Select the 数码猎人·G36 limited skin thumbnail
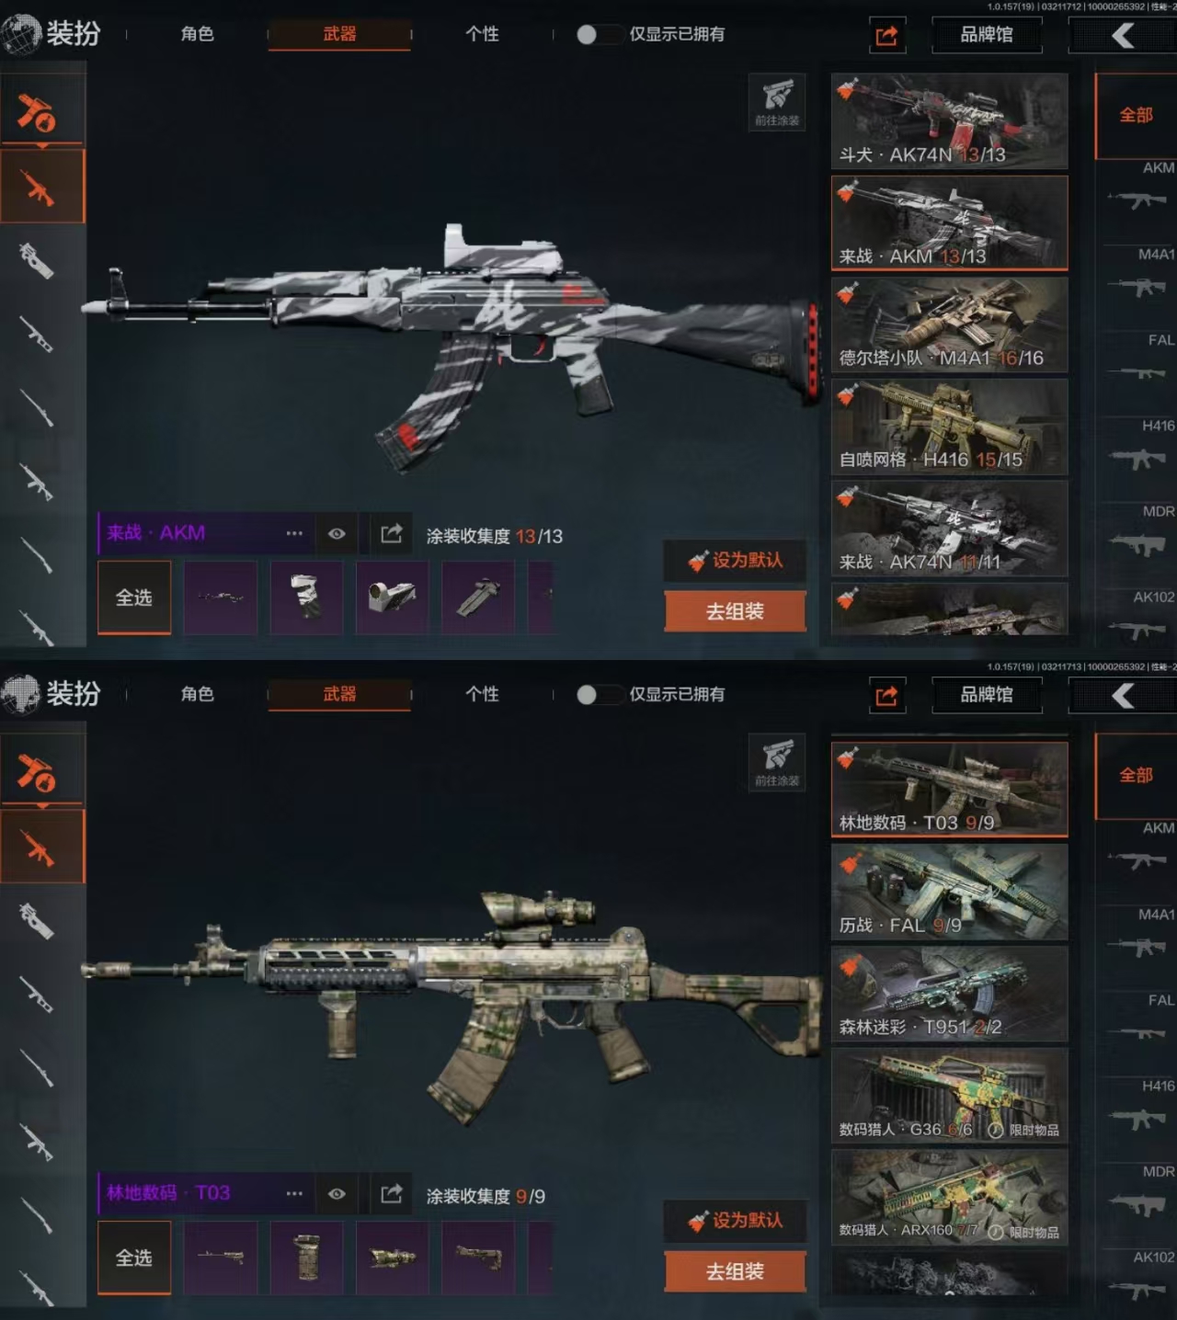This screenshot has height=1320, width=1177. coord(949,1096)
